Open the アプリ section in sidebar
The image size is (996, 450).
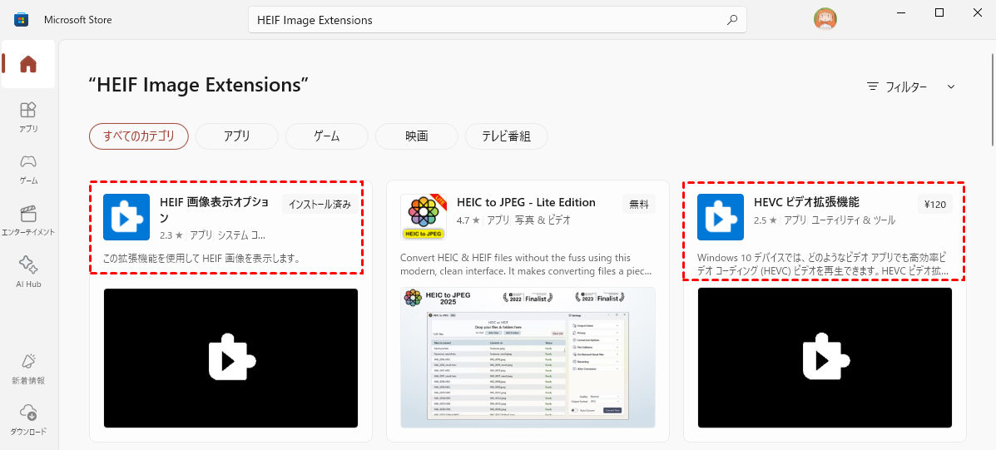(28, 116)
